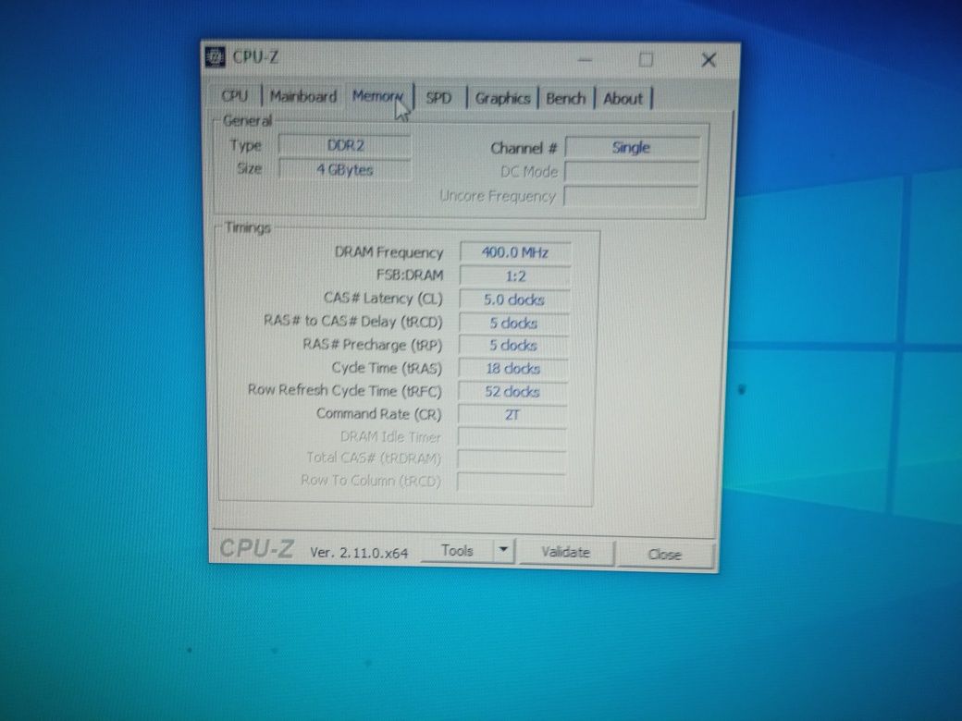Click the RAS# Precharge tRP value field

513,345
